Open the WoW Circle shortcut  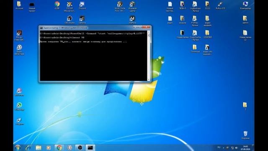120,7
